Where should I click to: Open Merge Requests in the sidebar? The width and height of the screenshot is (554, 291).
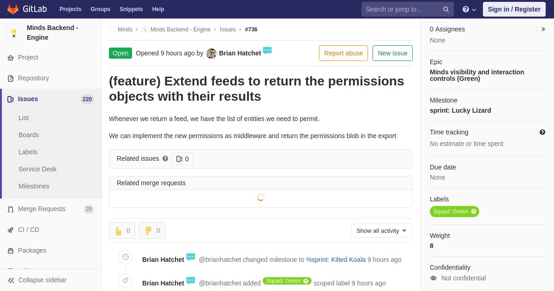point(42,209)
